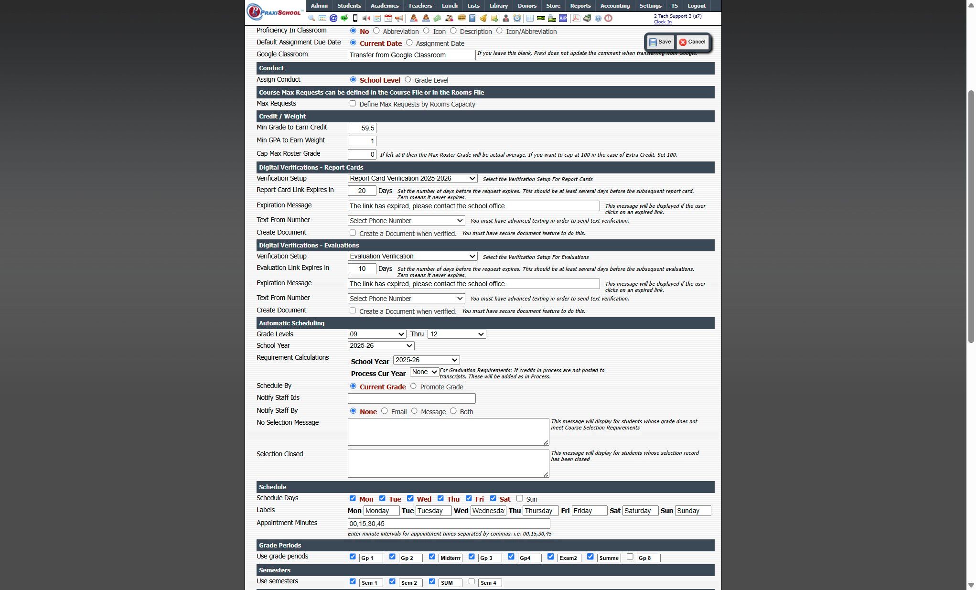Open the email @ icon

[333, 18]
